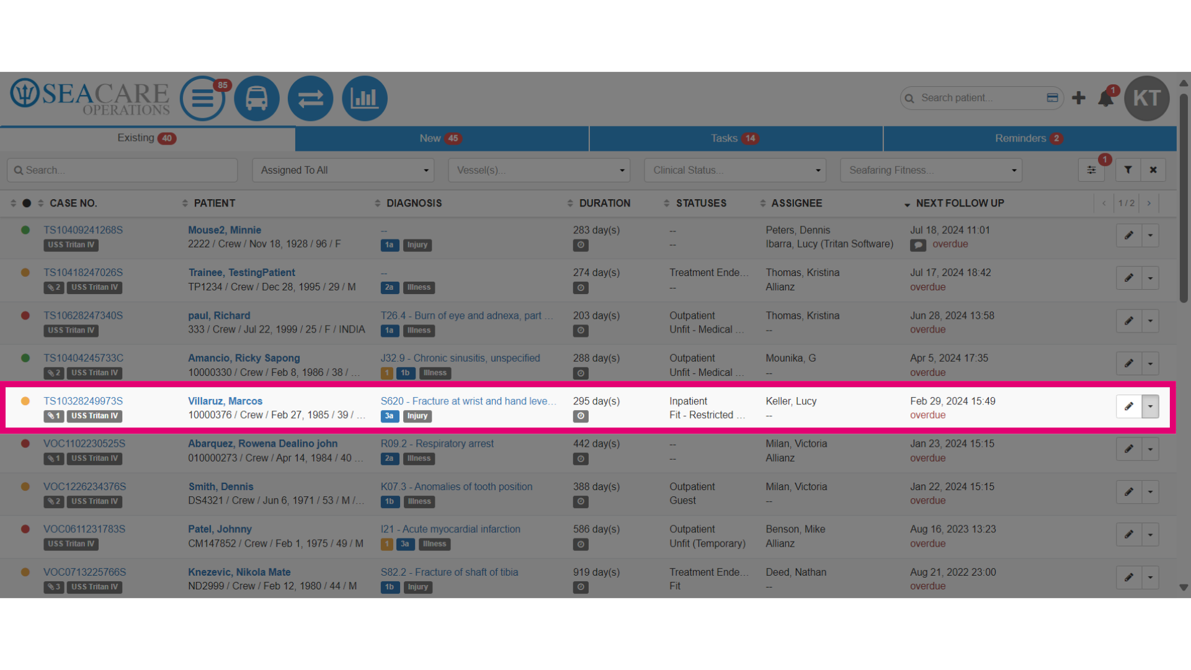
Task: Open the case list menu icon
Action: pos(202,98)
